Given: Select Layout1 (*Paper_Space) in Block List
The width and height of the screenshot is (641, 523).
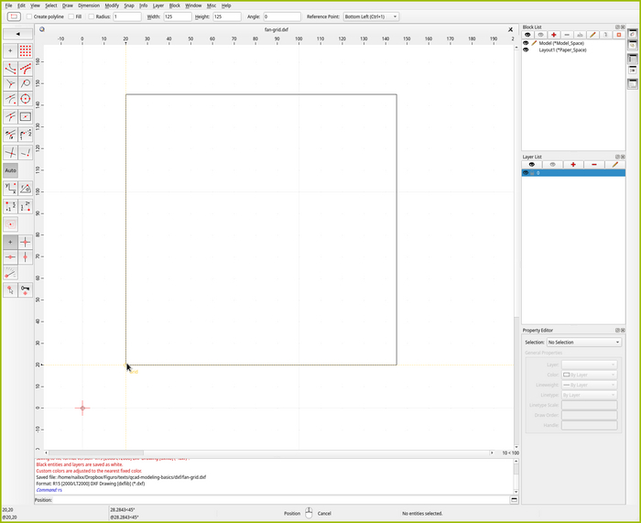Looking at the screenshot, I should click(x=562, y=49).
